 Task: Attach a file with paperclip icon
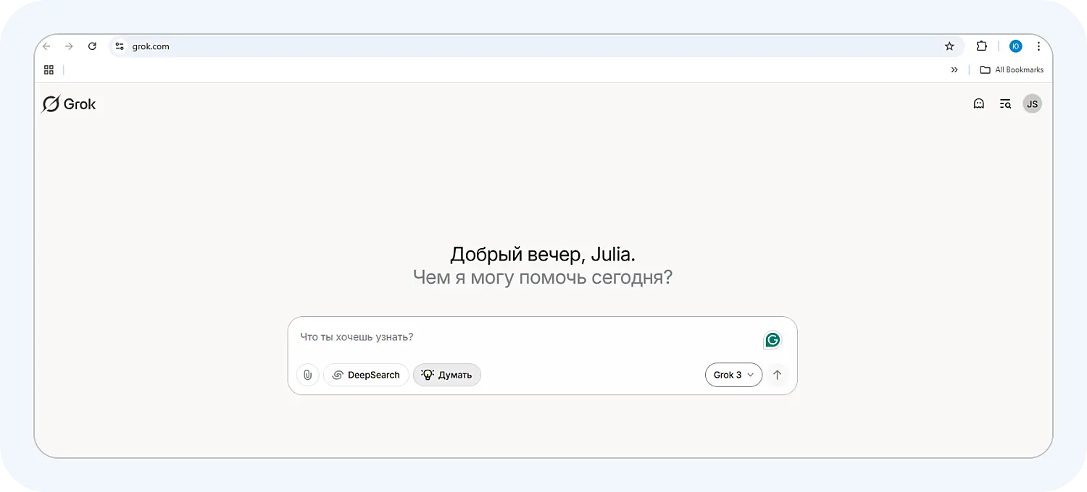pyautogui.click(x=307, y=375)
